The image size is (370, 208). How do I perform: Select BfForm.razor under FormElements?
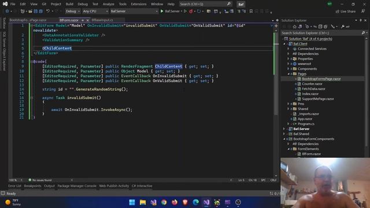click(x=311, y=154)
